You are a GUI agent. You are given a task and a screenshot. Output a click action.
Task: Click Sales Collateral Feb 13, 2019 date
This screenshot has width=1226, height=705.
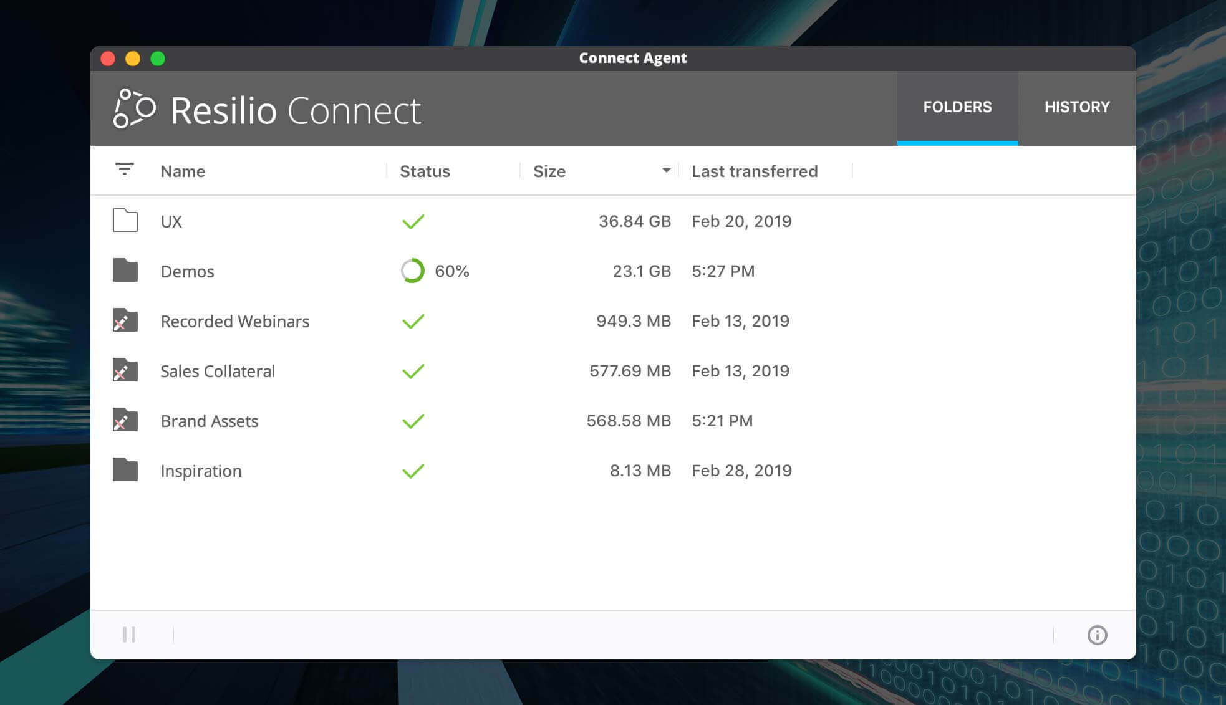740,371
